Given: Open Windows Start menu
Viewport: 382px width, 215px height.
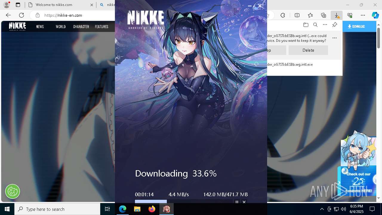Looking at the screenshot, I should [x=7, y=209].
